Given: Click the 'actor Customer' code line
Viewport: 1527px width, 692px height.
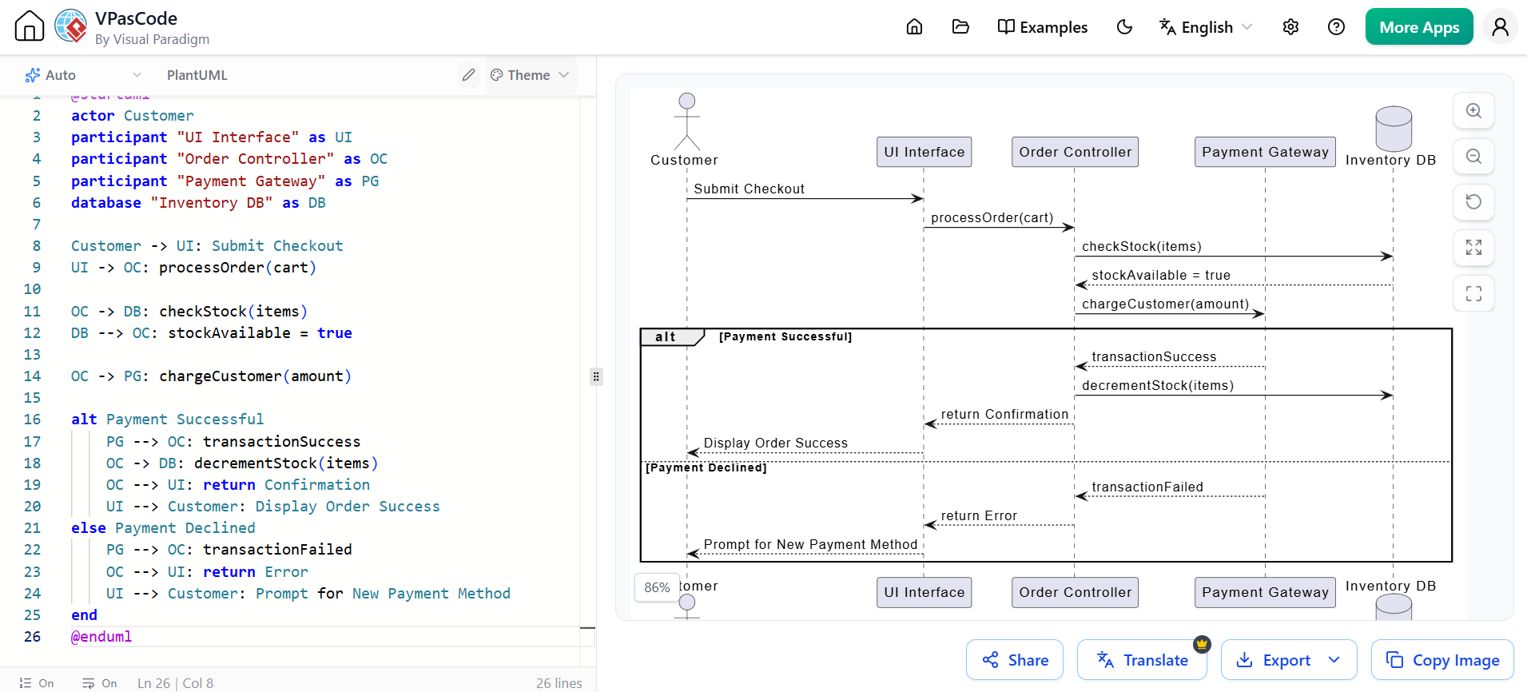Looking at the screenshot, I should 133,116.
